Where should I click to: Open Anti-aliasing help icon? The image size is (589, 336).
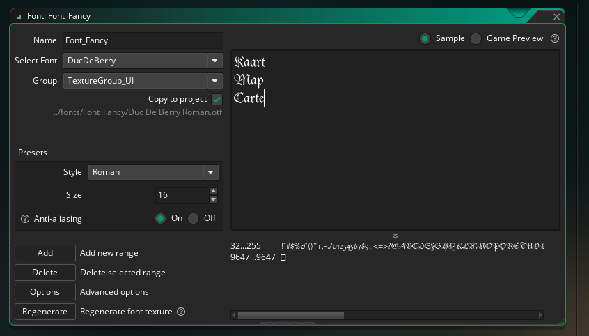pyautogui.click(x=25, y=219)
